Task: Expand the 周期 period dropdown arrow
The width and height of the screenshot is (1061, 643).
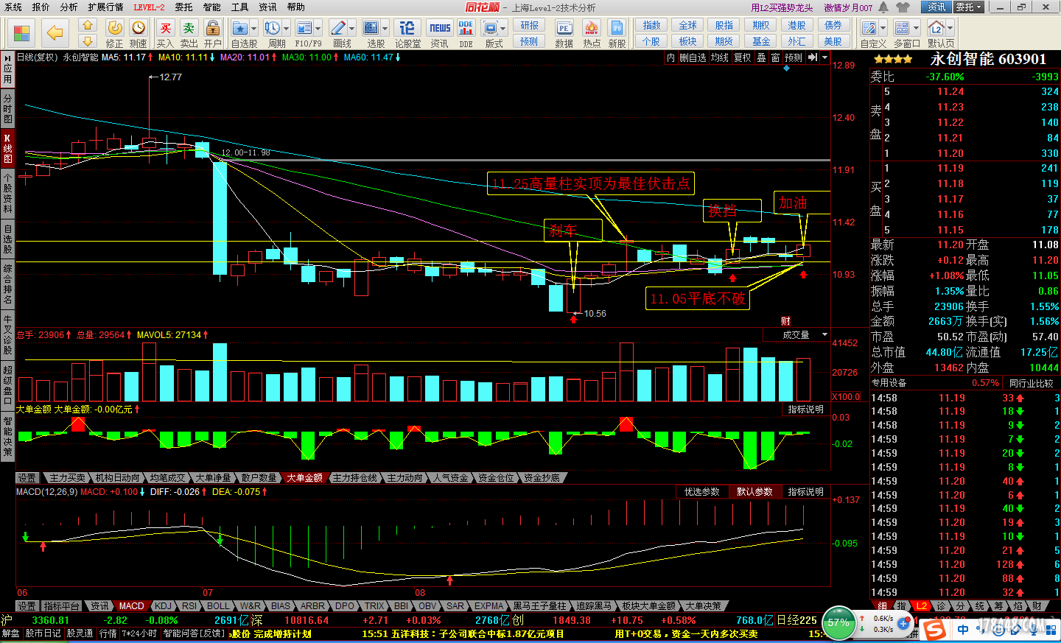Action: [285, 29]
